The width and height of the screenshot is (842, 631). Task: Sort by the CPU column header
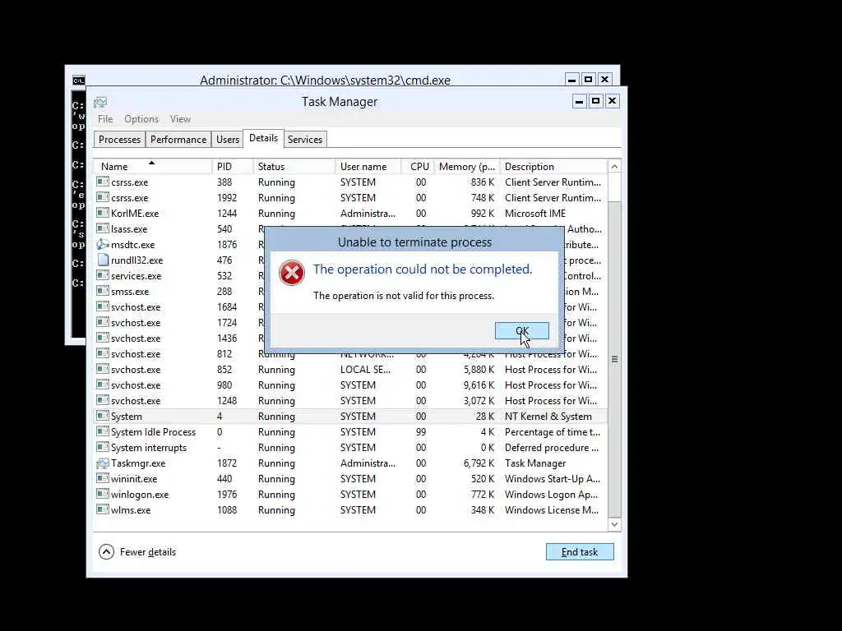coord(418,166)
